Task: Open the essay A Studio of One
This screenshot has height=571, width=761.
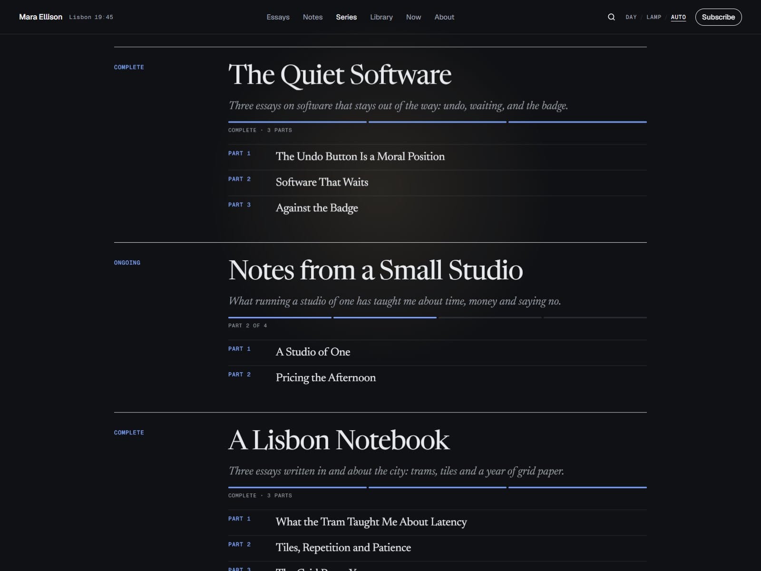Action: point(313,352)
